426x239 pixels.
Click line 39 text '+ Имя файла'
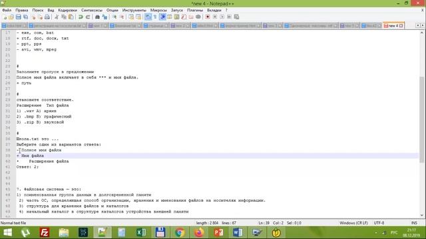[30, 156]
